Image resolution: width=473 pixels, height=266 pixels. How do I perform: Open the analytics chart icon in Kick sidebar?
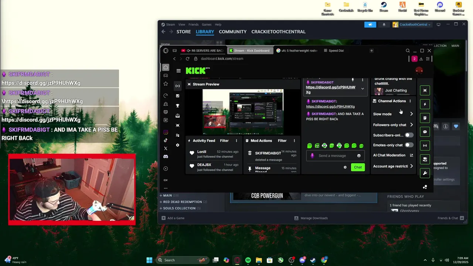pyautogui.click(x=178, y=96)
